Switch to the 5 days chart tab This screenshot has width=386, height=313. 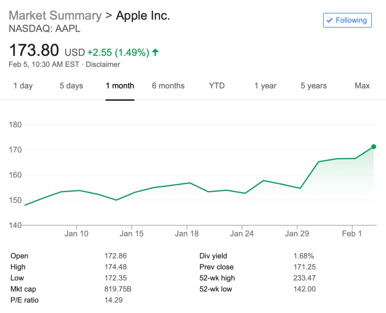tap(71, 86)
